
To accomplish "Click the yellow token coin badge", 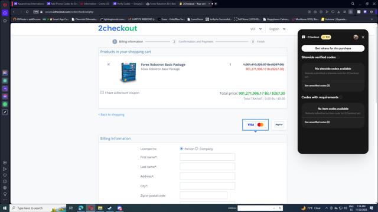I will pos(326,37).
